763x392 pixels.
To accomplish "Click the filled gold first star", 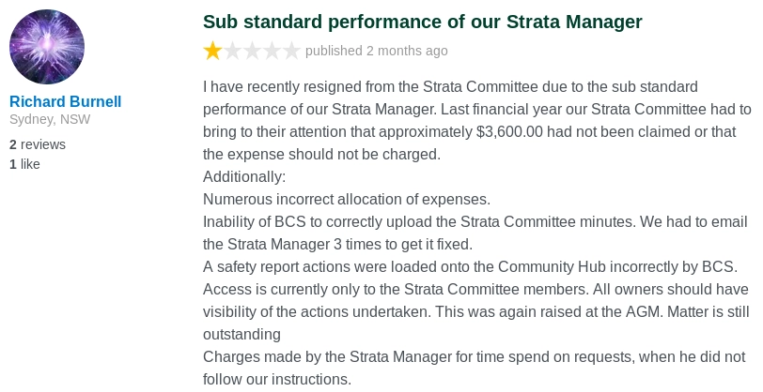I will point(212,51).
